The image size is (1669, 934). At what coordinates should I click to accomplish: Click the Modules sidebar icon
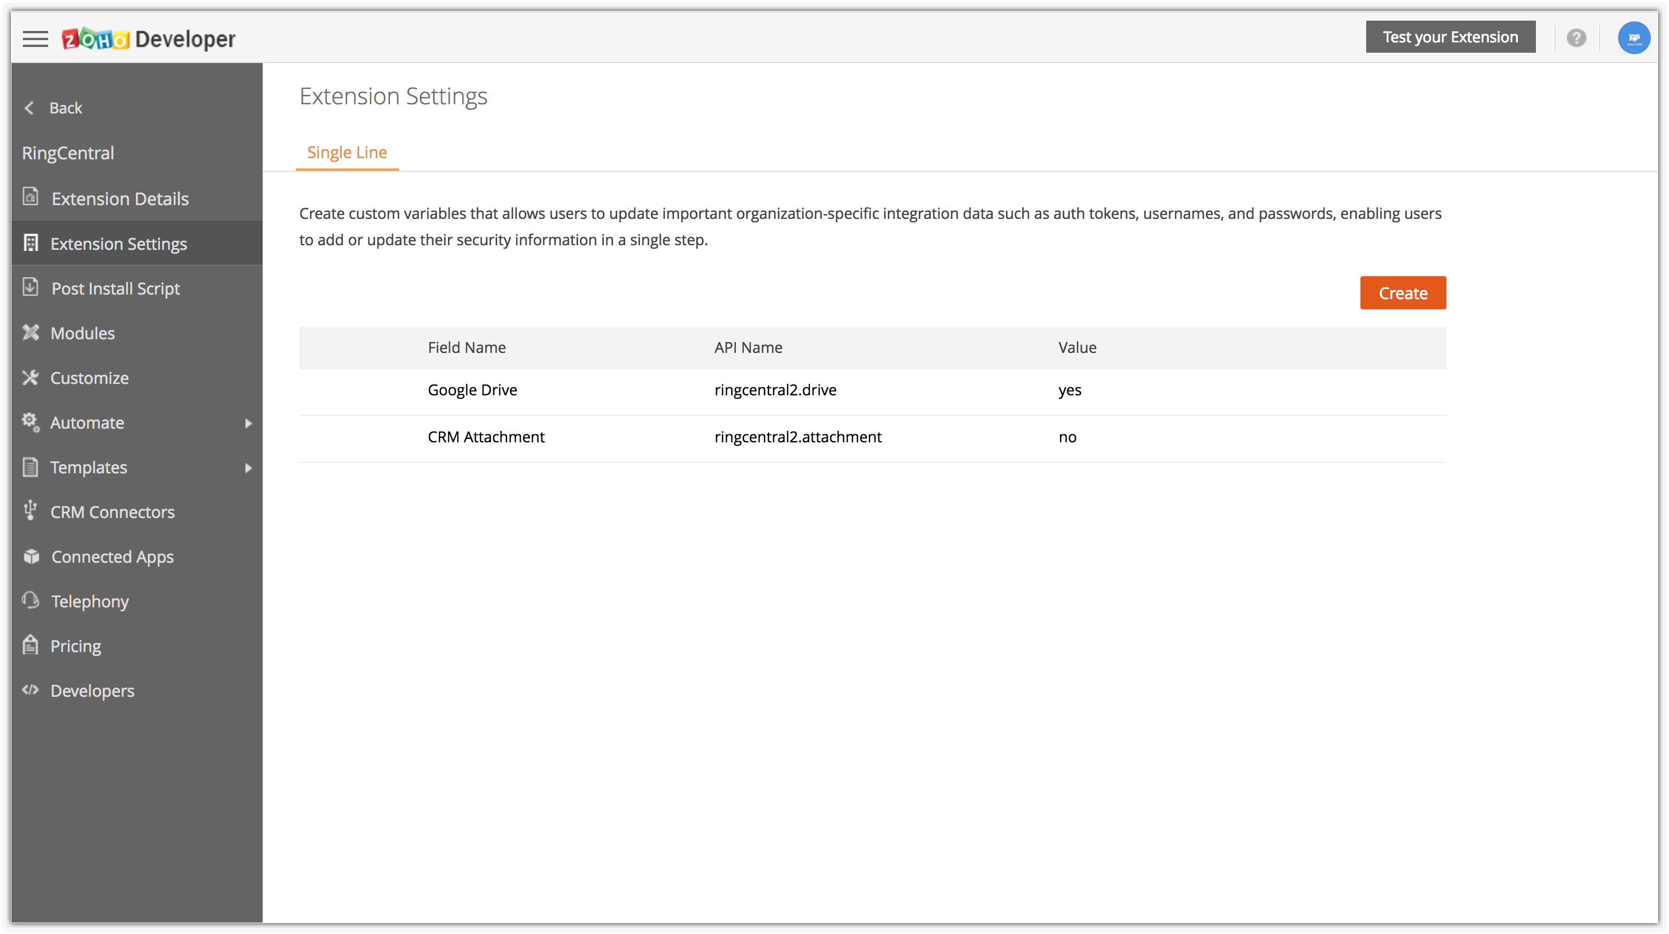(x=30, y=333)
